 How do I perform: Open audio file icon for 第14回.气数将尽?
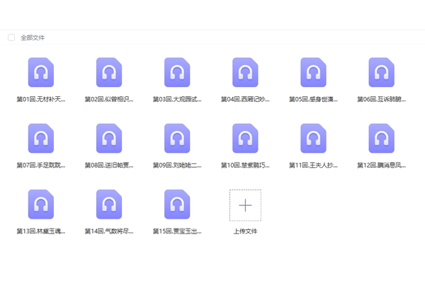[109, 204]
